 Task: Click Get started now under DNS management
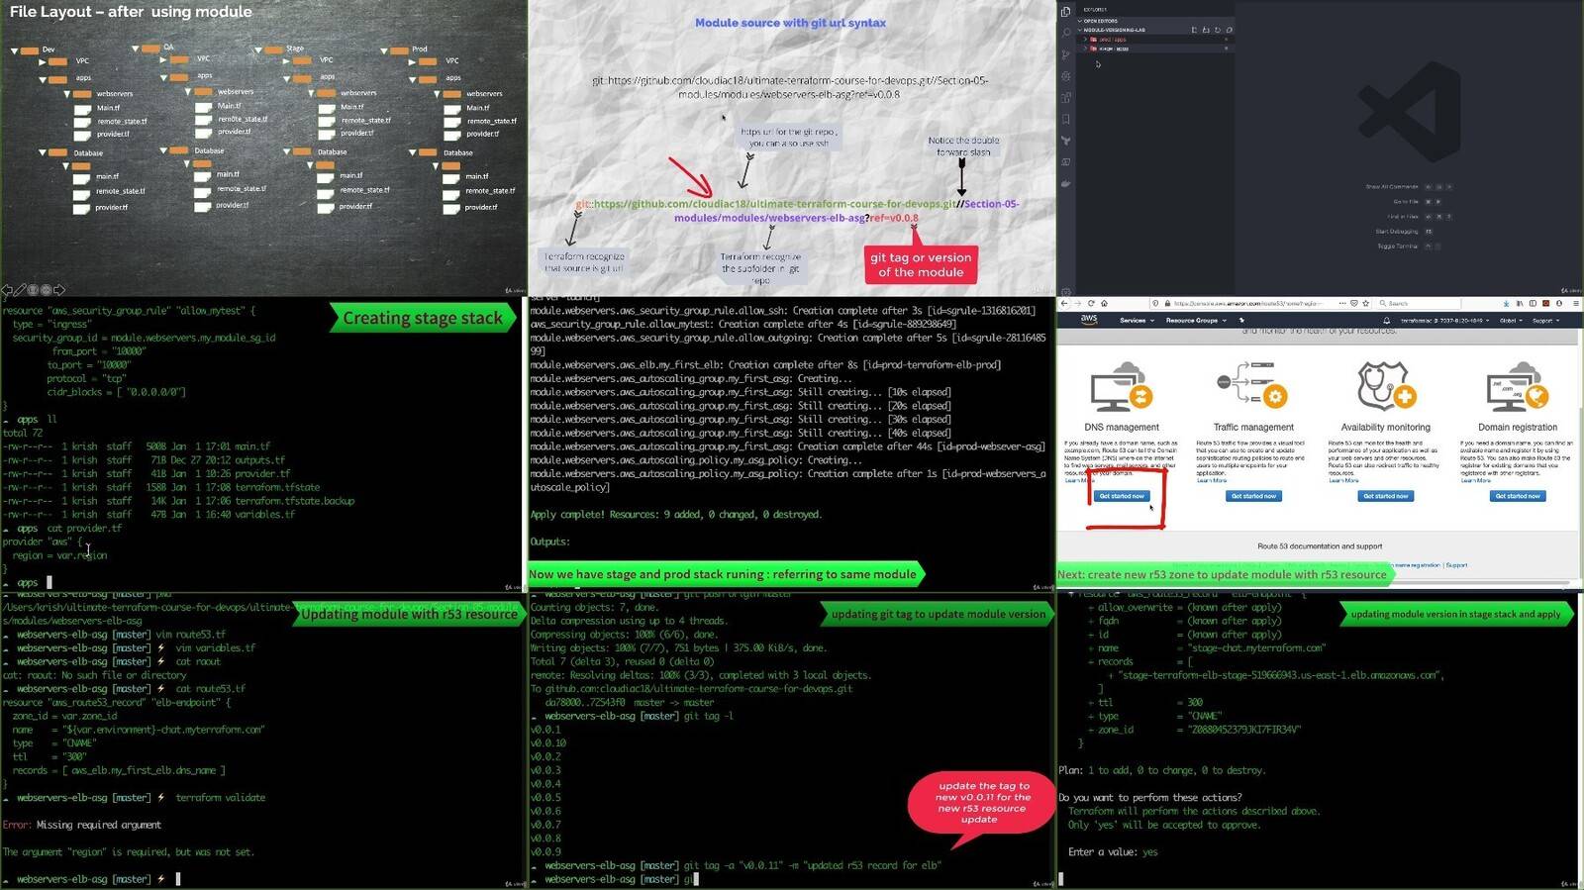coord(1122,496)
